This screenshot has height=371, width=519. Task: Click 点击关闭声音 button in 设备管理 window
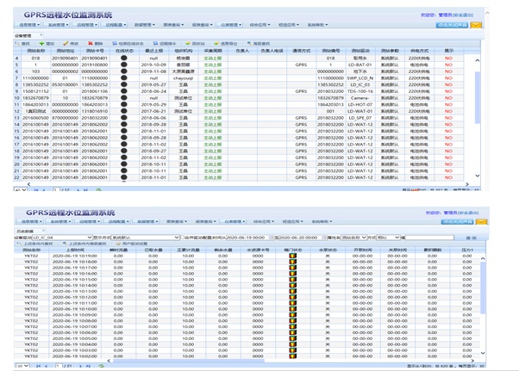tap(452, 25)
